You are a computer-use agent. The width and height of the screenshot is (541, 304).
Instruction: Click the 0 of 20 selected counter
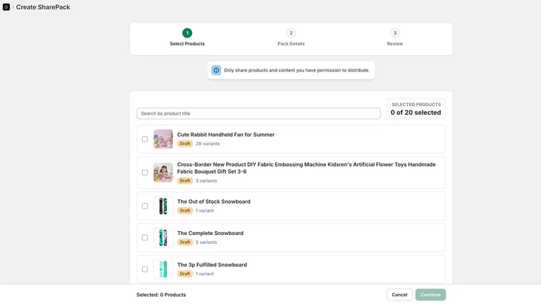point(416,113)
